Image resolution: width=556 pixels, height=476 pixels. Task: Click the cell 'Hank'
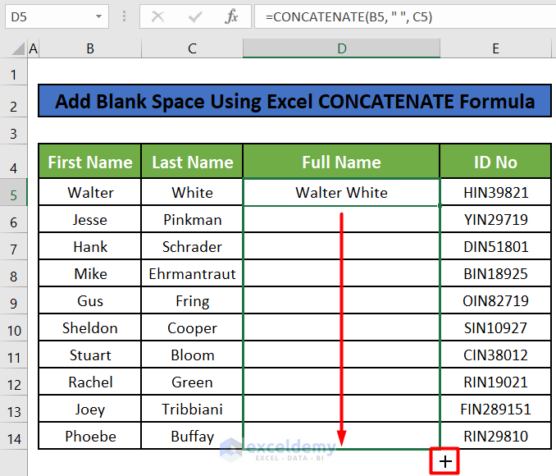(x=90, y=246)
